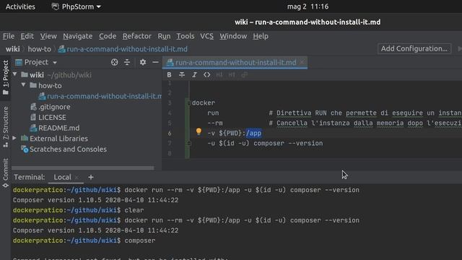Select the LICENSE file
The width and height of the screenshot is (462, 260).
48,117
